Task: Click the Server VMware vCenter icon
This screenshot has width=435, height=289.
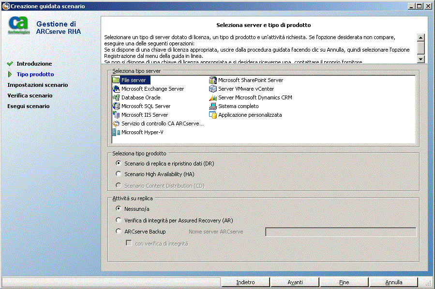Action: pos(213,89)
